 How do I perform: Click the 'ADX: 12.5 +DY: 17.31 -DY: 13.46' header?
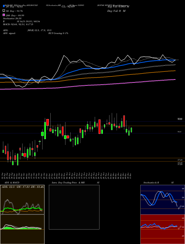(23, 187)
